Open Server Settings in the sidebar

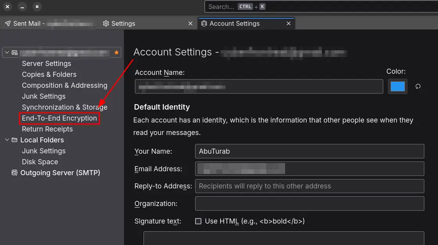[x=47, y=64]
